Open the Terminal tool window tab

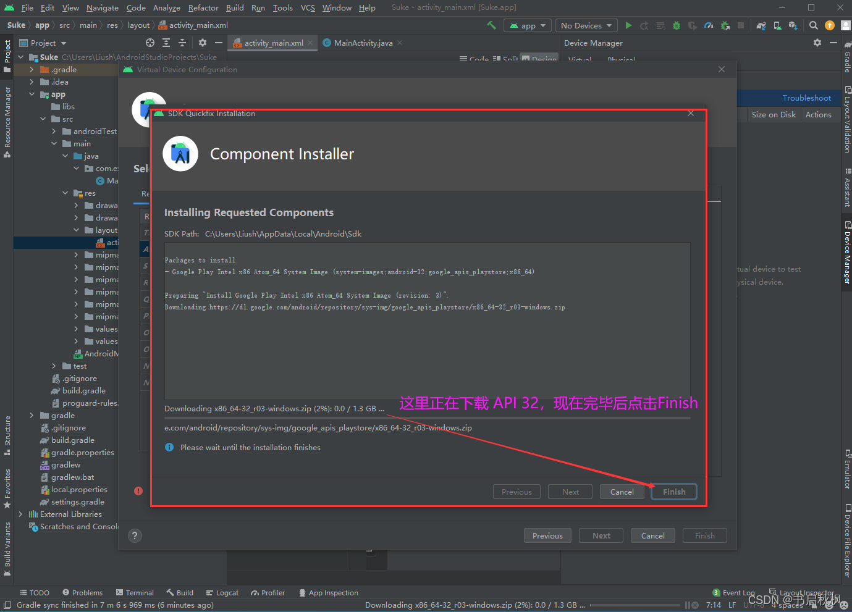click(135, 593)
